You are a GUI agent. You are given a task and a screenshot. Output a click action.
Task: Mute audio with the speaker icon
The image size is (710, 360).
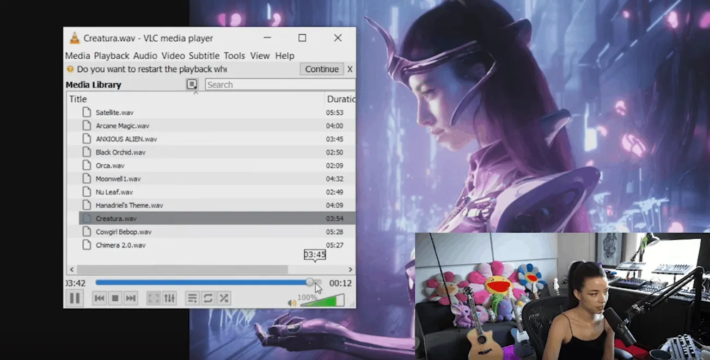click(292, 303)
